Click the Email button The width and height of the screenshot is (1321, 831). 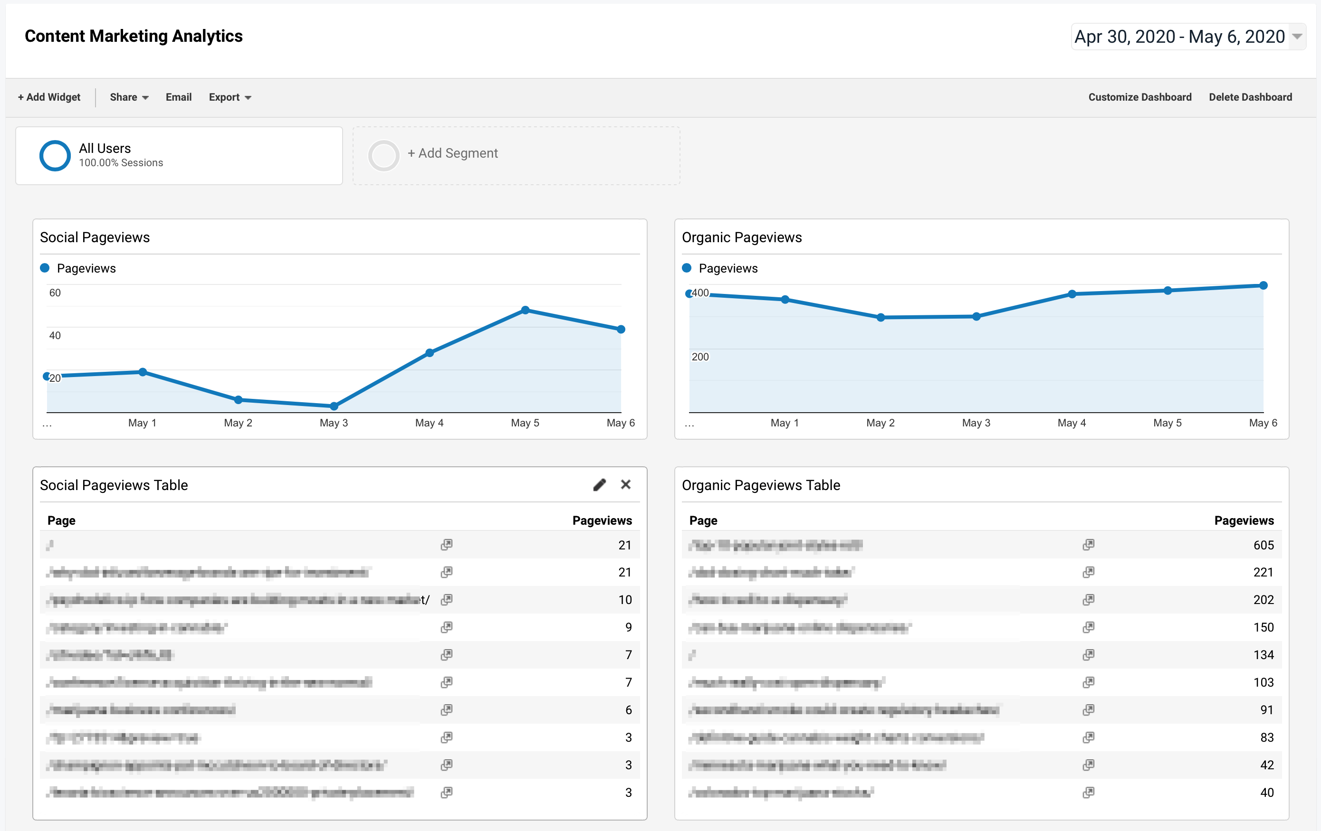pyautogui.click(x=177, y=97)
